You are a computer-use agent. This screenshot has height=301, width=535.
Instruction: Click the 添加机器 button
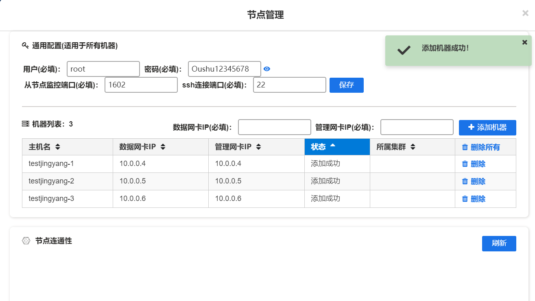(x=487, y=127)
